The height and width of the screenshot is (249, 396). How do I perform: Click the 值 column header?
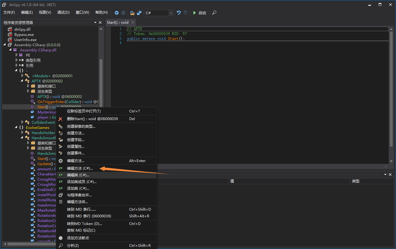point(289,181)
